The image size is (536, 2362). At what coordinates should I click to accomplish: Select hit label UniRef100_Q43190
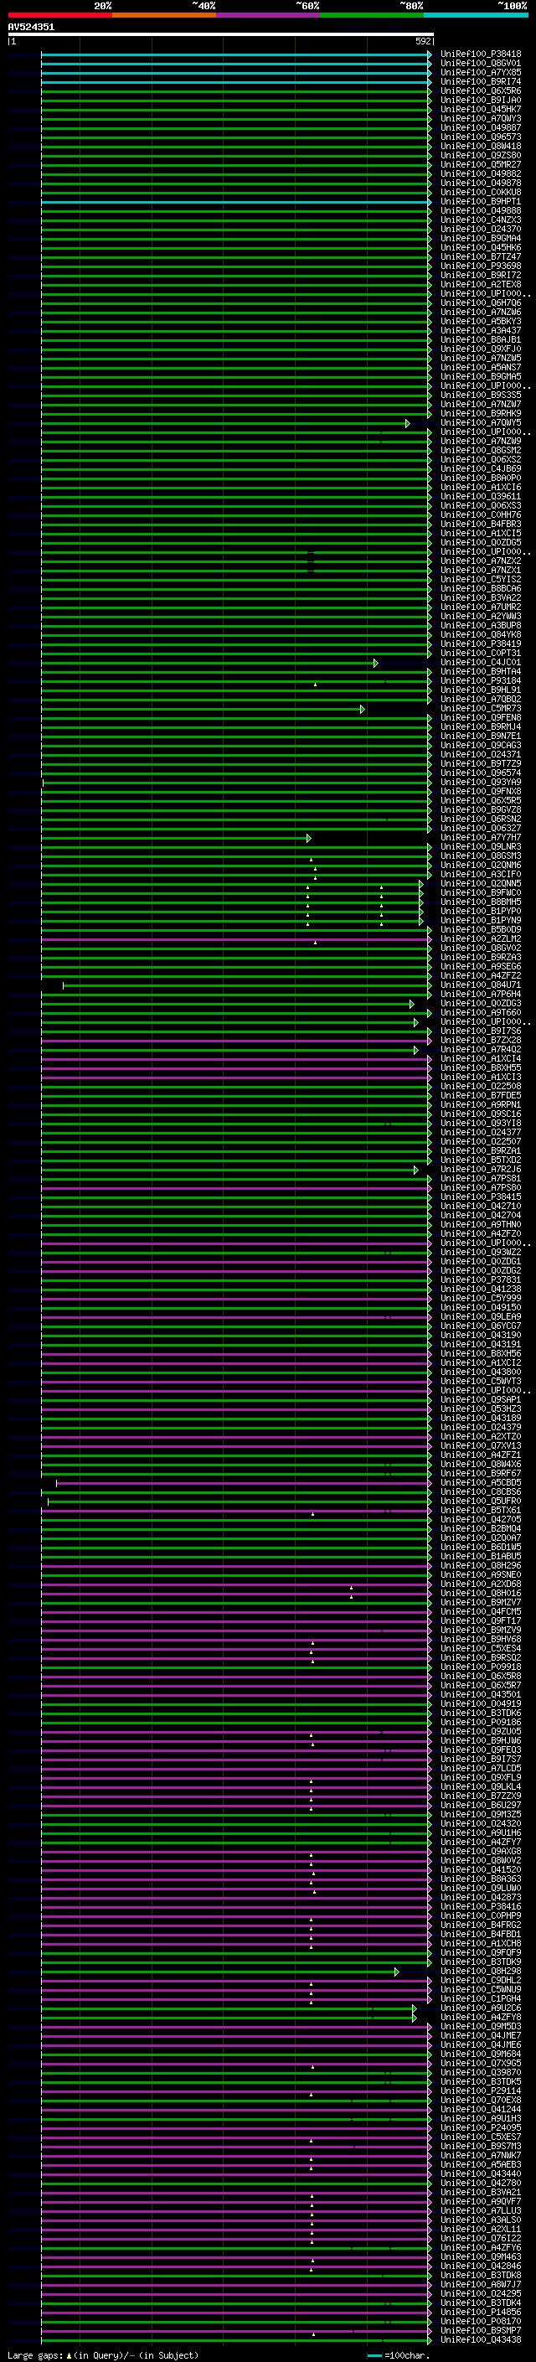coord(481,1335)
